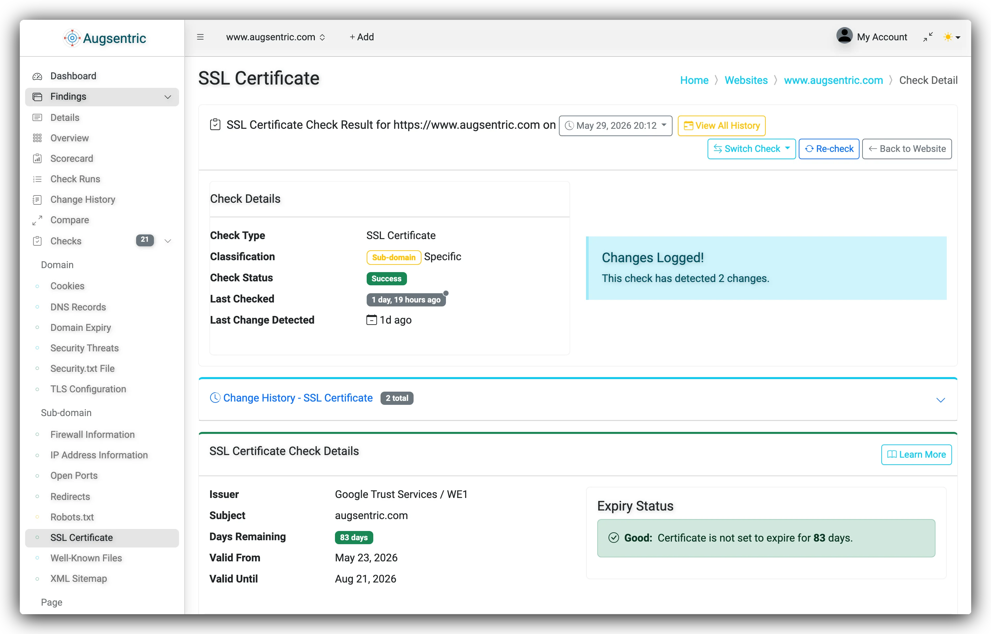Click the calendar icon beside 1d ago
991x634 pixels.
371,320
